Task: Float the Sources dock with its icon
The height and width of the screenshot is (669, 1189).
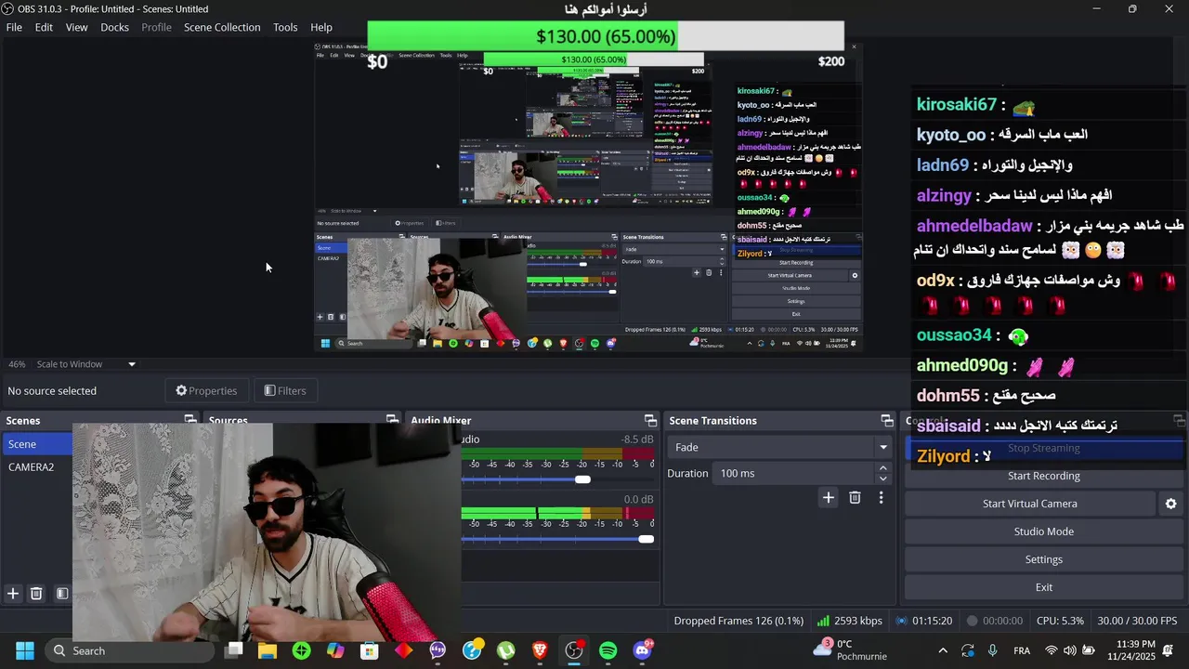Action: pos(392,420)
